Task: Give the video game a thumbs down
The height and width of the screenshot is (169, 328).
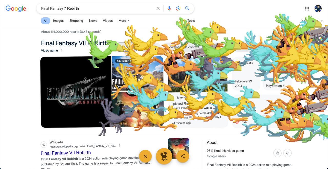Action: tap(288, 153)
